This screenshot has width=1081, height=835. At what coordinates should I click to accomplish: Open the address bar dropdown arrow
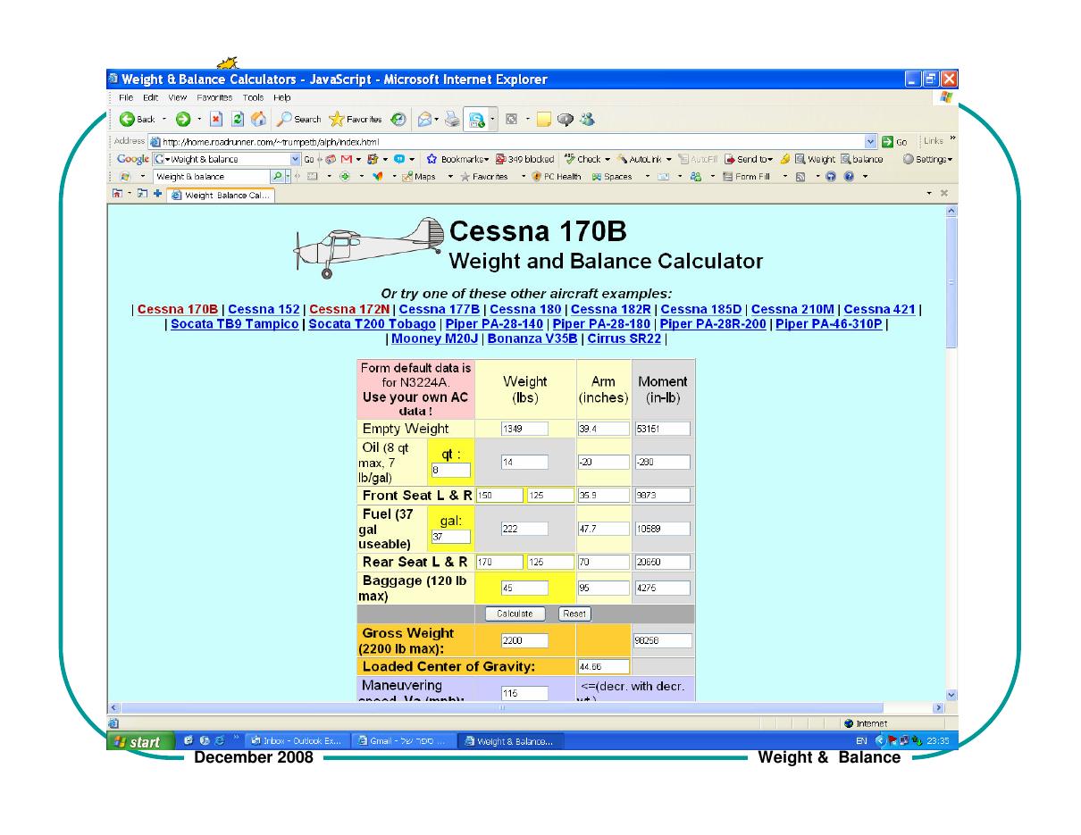pos(871,141)
